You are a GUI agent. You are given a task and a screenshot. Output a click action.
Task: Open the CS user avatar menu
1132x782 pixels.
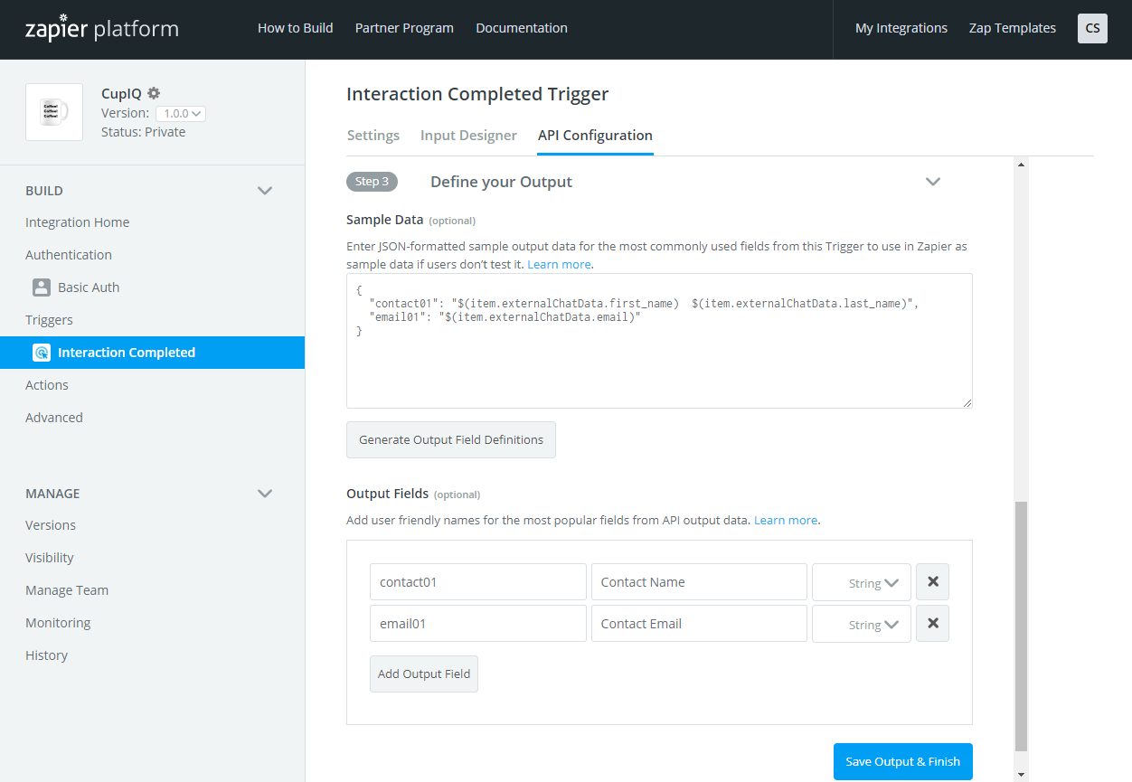coord(1092,28)
